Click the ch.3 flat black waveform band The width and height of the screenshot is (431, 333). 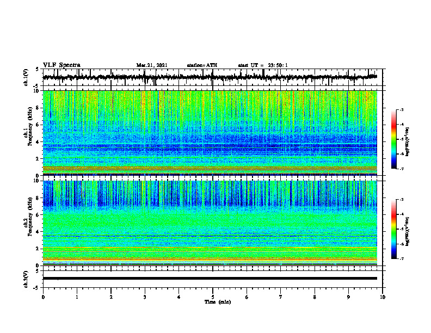[210, 279]
